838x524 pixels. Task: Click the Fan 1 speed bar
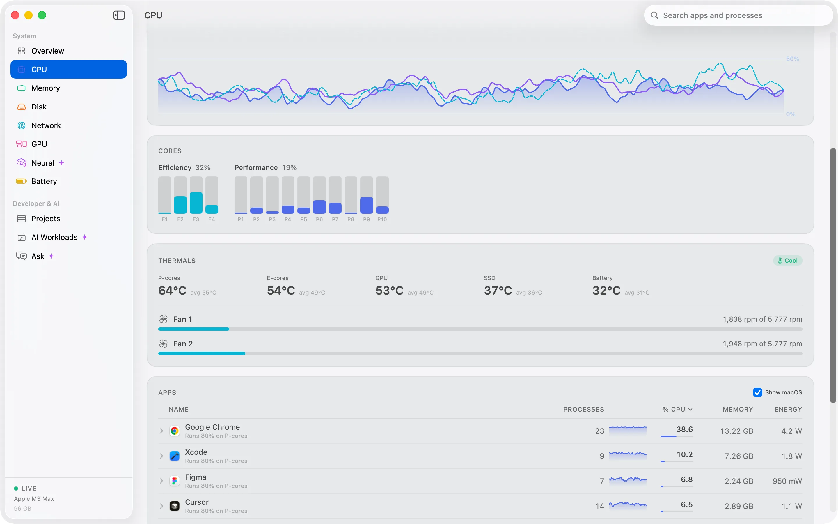[480, 329]
